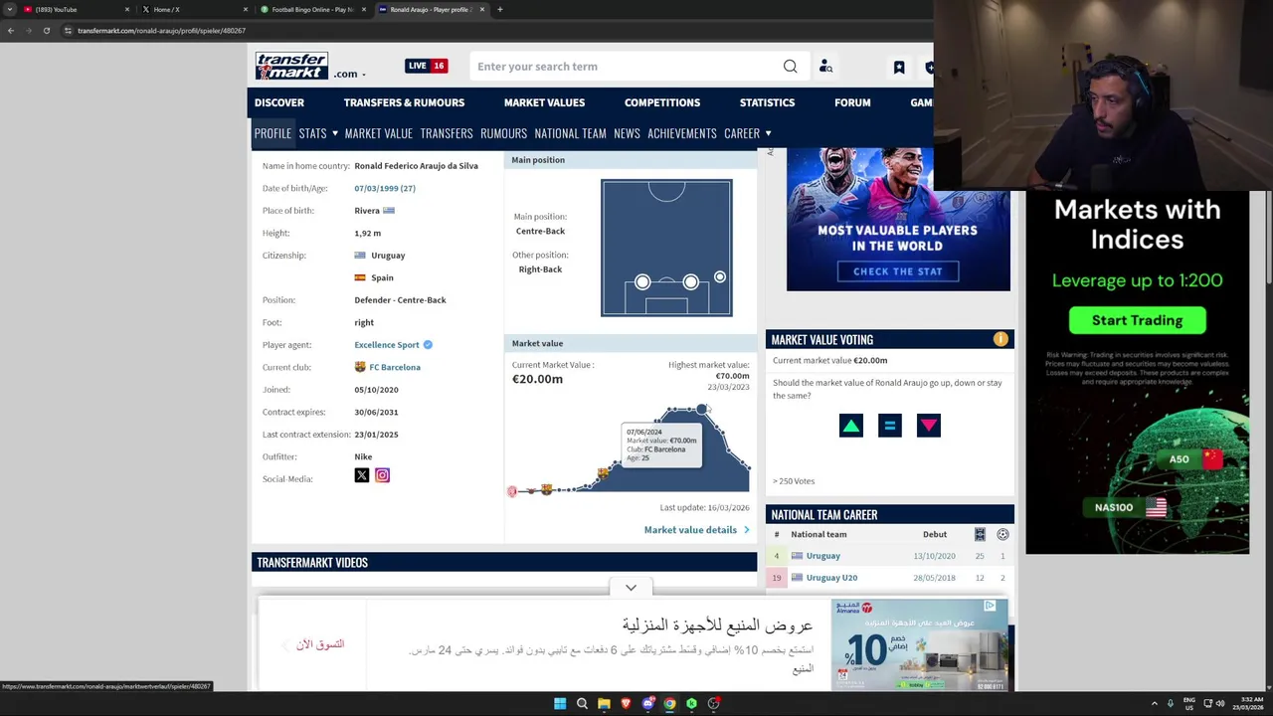This screenshot has height=716, width=1273.
Task: Click the Almanea appliance ad thumbnail
Action: click(x=920, y=644)
